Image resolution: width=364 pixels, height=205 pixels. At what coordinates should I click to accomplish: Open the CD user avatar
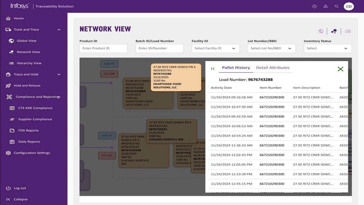(349, 6)
